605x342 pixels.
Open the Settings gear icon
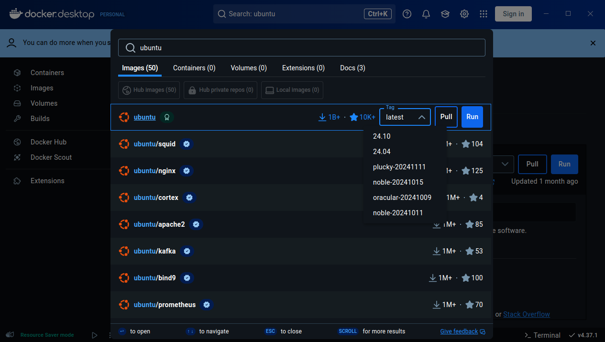click(464, 14)
